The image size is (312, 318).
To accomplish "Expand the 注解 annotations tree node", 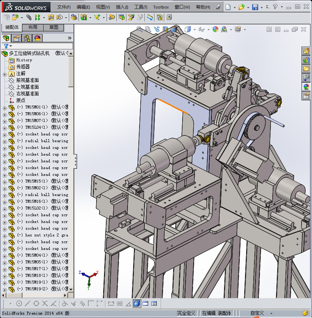I will (x=4, y=74).
